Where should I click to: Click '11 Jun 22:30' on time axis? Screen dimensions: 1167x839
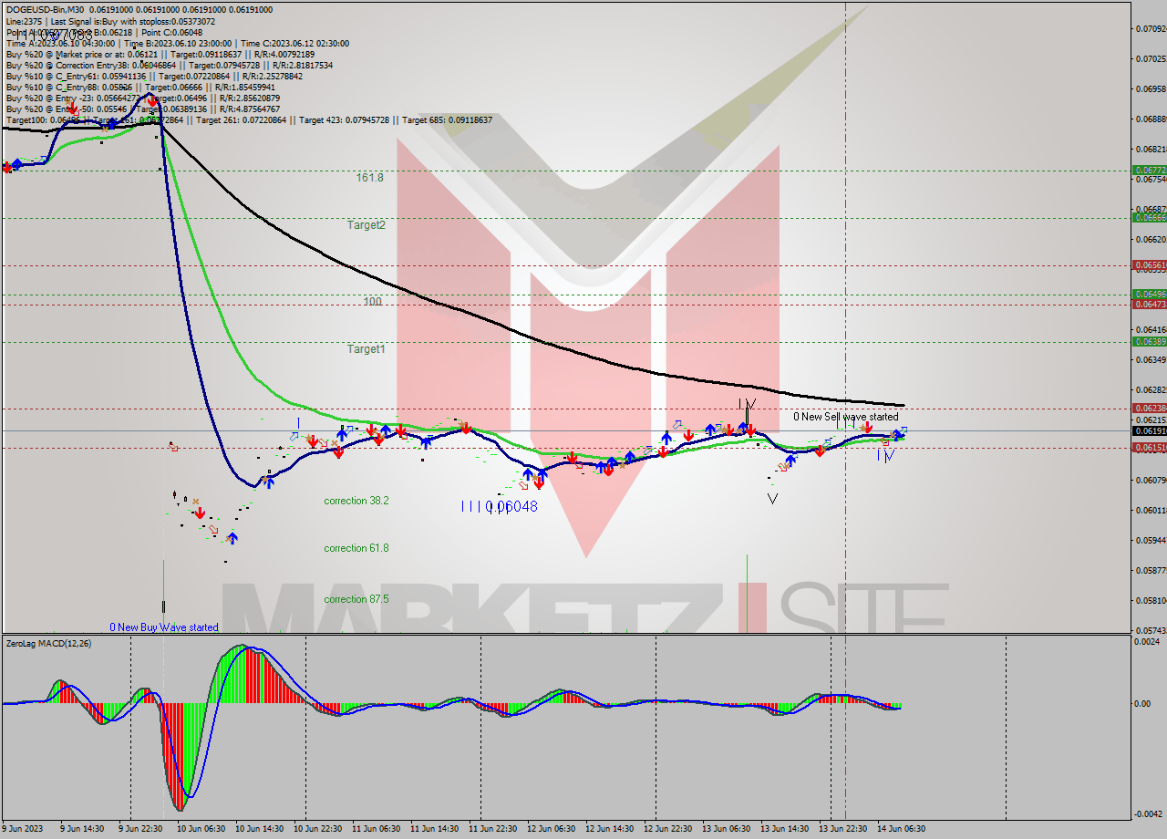[492, 828]
